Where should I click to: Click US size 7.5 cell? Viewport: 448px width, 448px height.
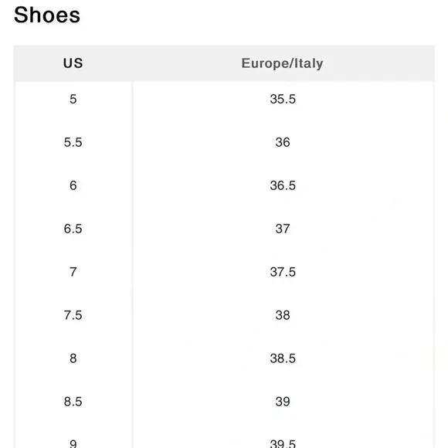[73, 315]
